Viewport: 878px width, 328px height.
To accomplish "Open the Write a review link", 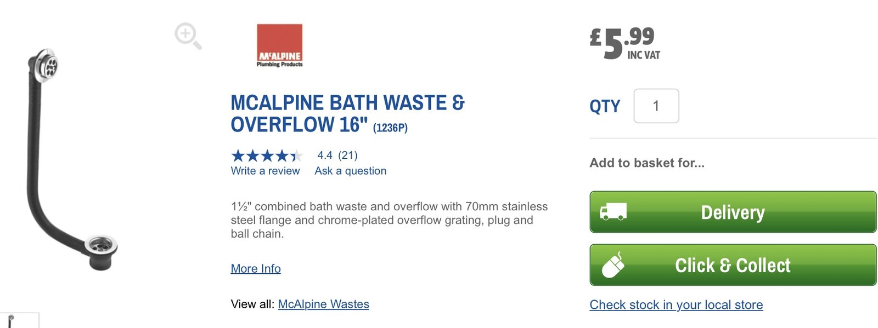I will pos(265,171).
